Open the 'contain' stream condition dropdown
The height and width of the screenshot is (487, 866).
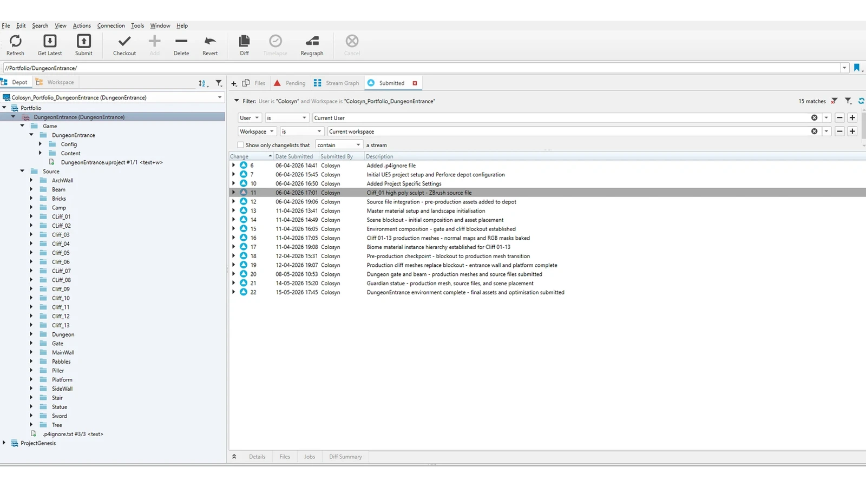pos(339,145)
